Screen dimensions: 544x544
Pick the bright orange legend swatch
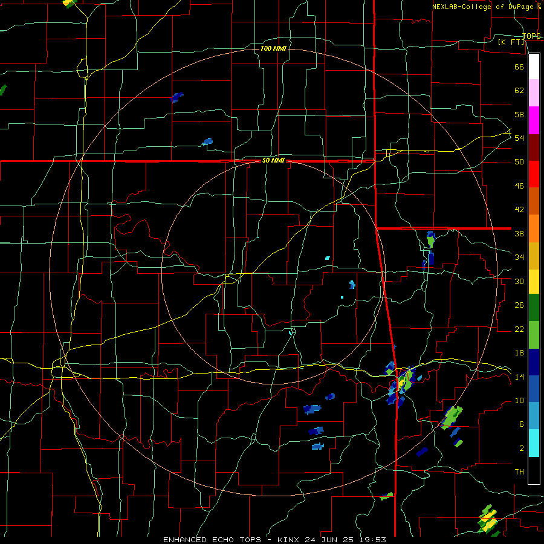pos(534,228)
